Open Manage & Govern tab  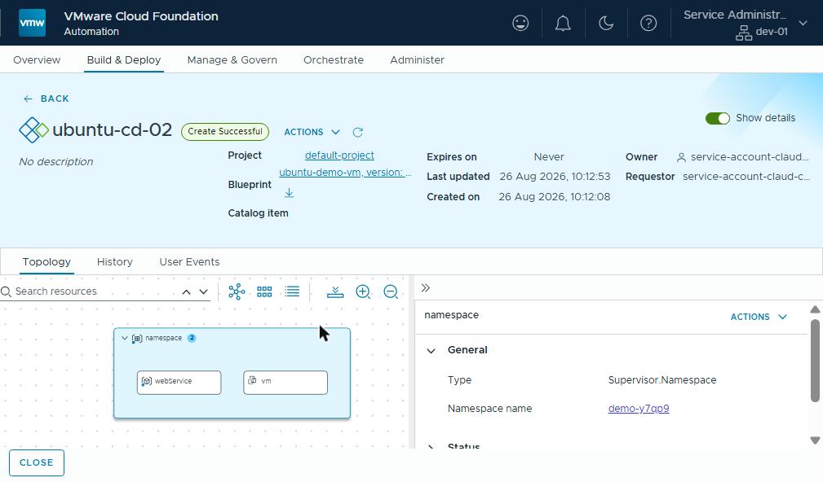232,59
